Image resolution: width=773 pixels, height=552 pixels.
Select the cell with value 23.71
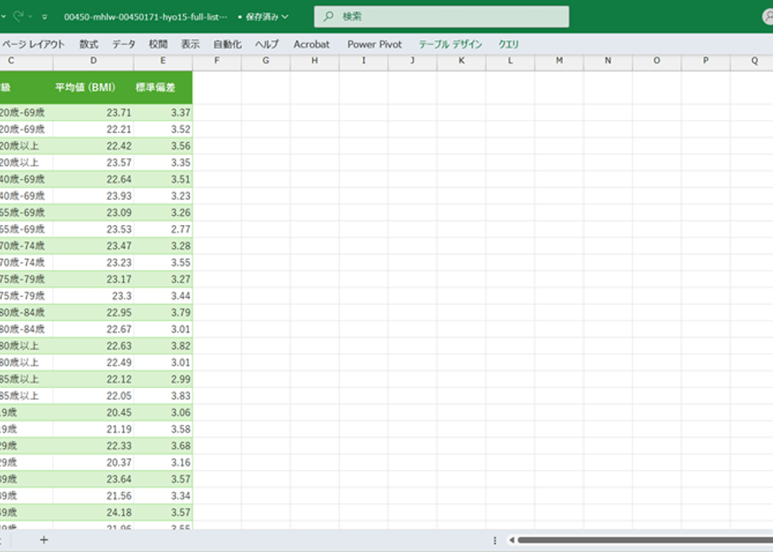[x=93, y=112]
